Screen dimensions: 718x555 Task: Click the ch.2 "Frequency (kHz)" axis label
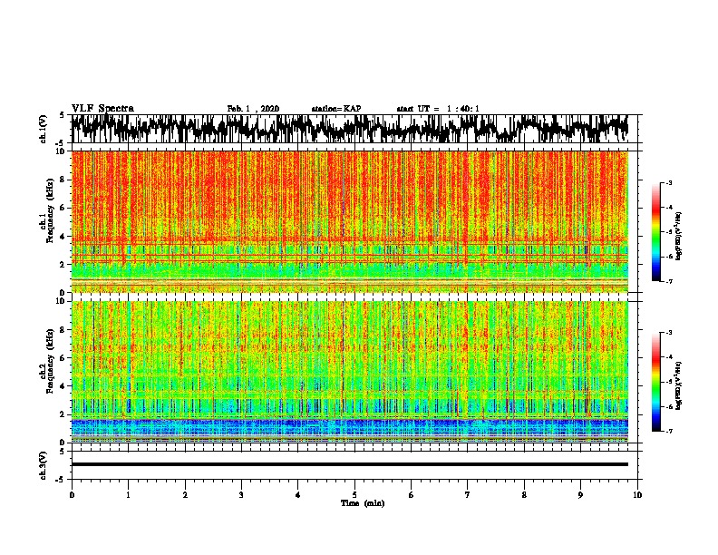(x=50, y=361)
